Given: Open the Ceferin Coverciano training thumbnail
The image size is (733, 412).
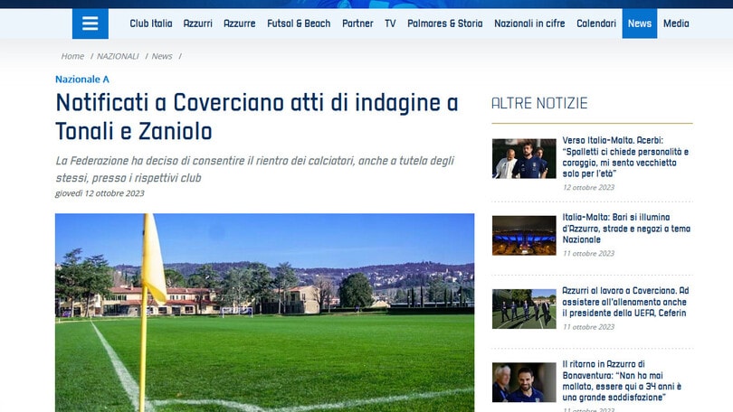Looking at the screenshot, I should pyautogui.click(x=524, y=308).
